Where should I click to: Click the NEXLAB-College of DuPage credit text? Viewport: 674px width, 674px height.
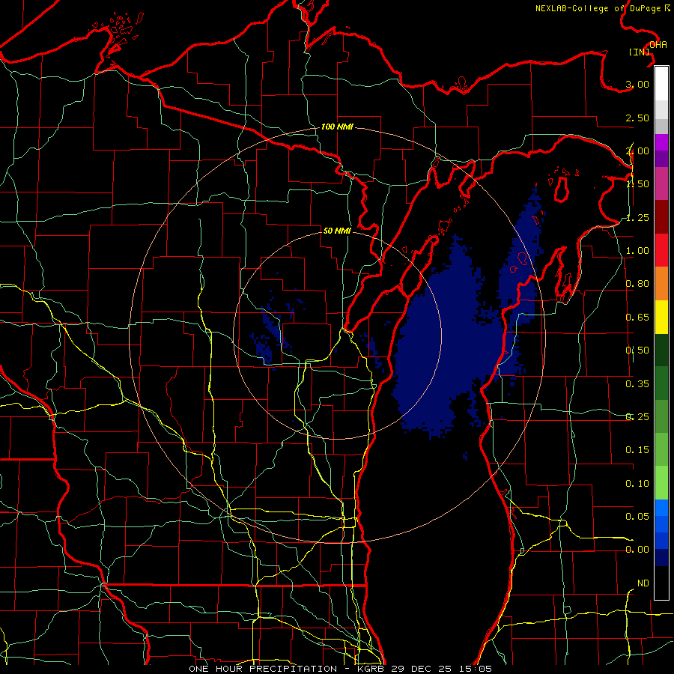[x=603, y=8]
